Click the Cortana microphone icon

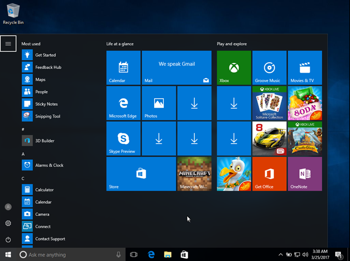point(119,254)
